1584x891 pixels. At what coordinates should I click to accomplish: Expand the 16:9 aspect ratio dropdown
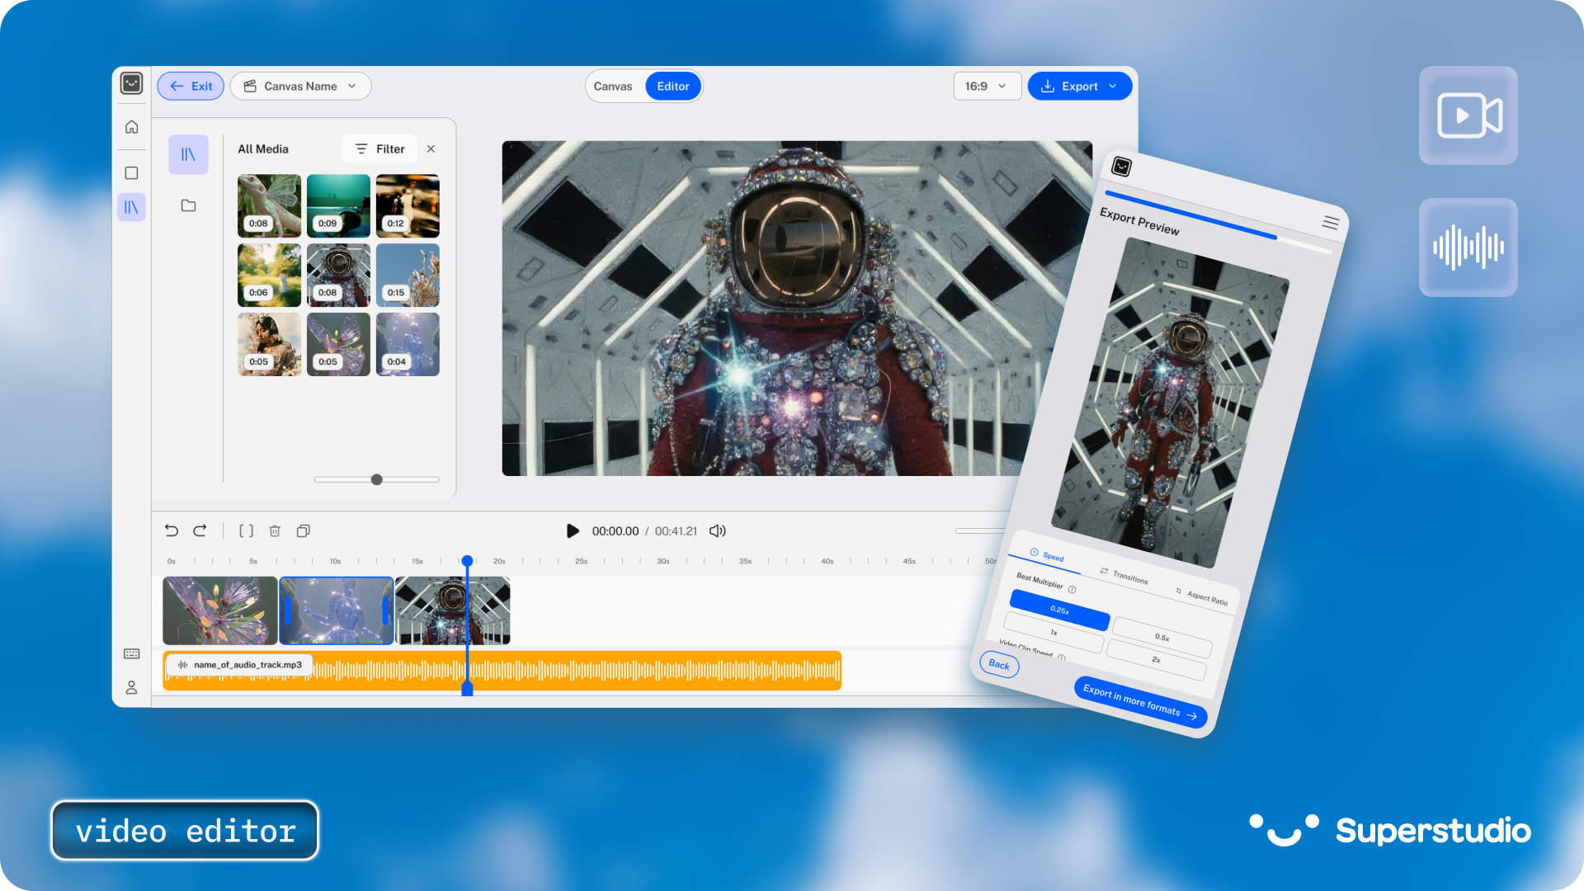[x=987, y=86]
